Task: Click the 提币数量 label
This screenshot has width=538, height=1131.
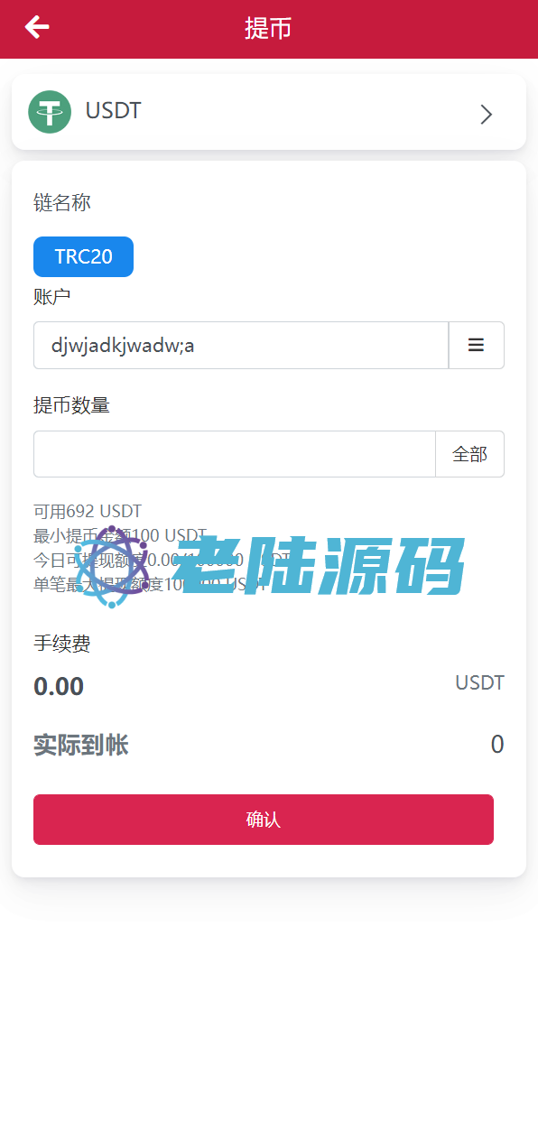Action: [71, 406]
